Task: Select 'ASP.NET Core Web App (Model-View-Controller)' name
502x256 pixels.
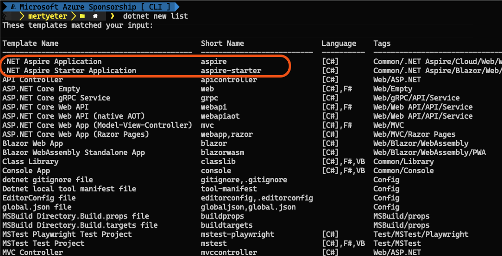Action: pos(97,125)
